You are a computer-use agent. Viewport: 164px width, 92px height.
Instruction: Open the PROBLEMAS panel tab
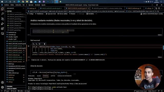[31, 76]
